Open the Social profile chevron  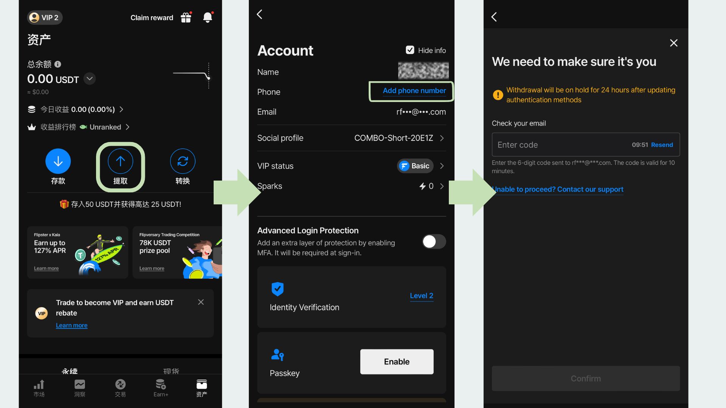(442, 138)
